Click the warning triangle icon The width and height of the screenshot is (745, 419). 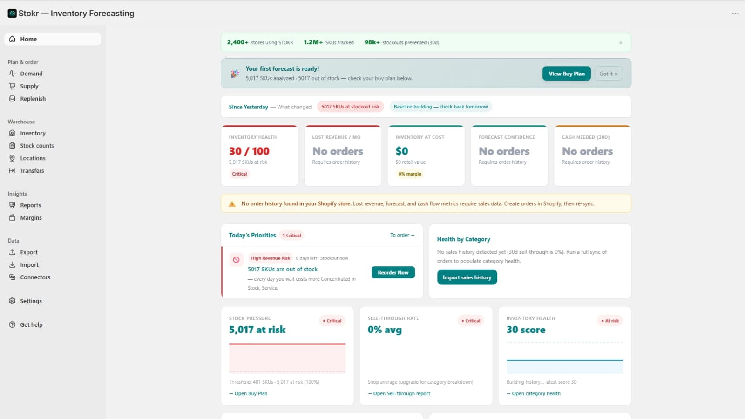(x=232, y=204)
